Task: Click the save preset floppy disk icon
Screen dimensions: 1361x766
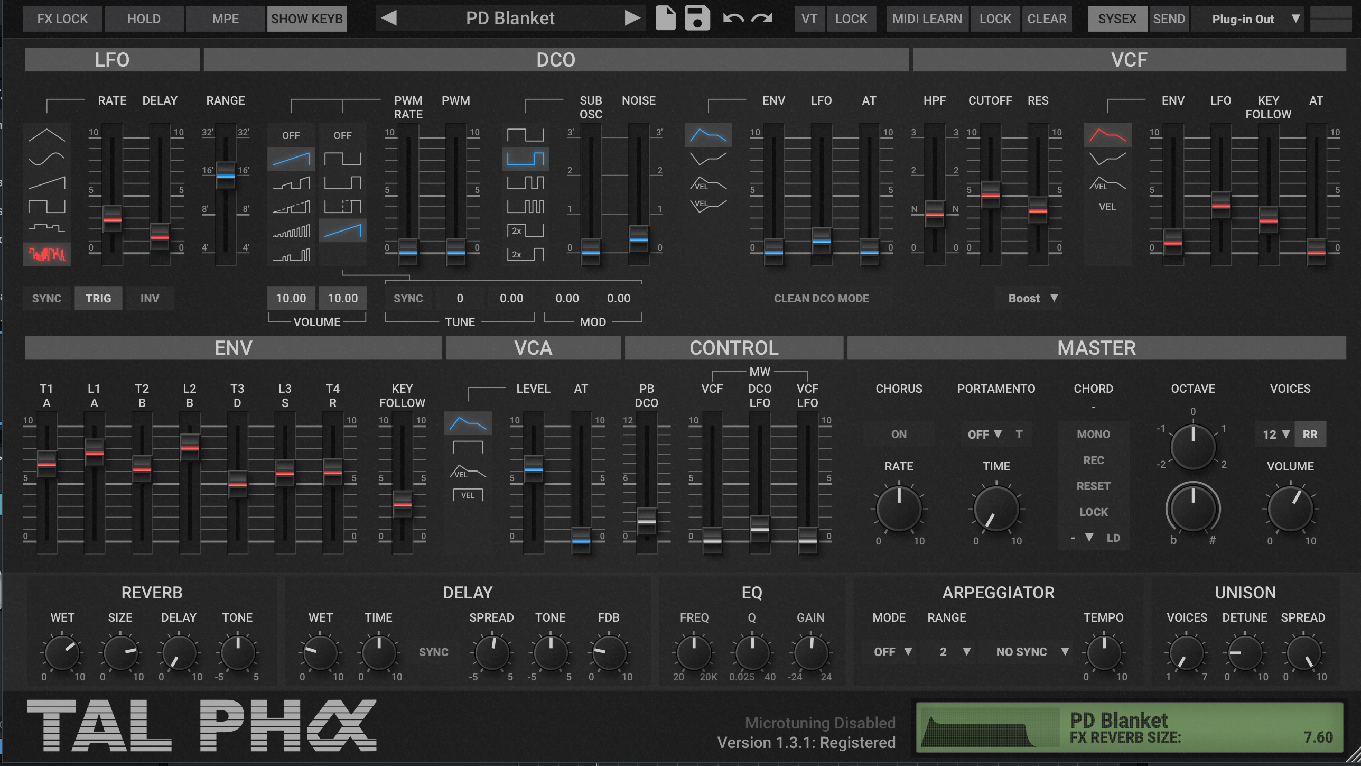Action: 697,19
